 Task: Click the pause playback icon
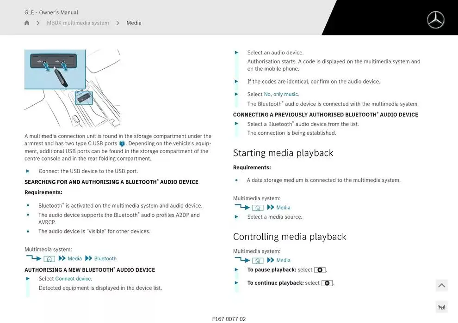point(320,270)
